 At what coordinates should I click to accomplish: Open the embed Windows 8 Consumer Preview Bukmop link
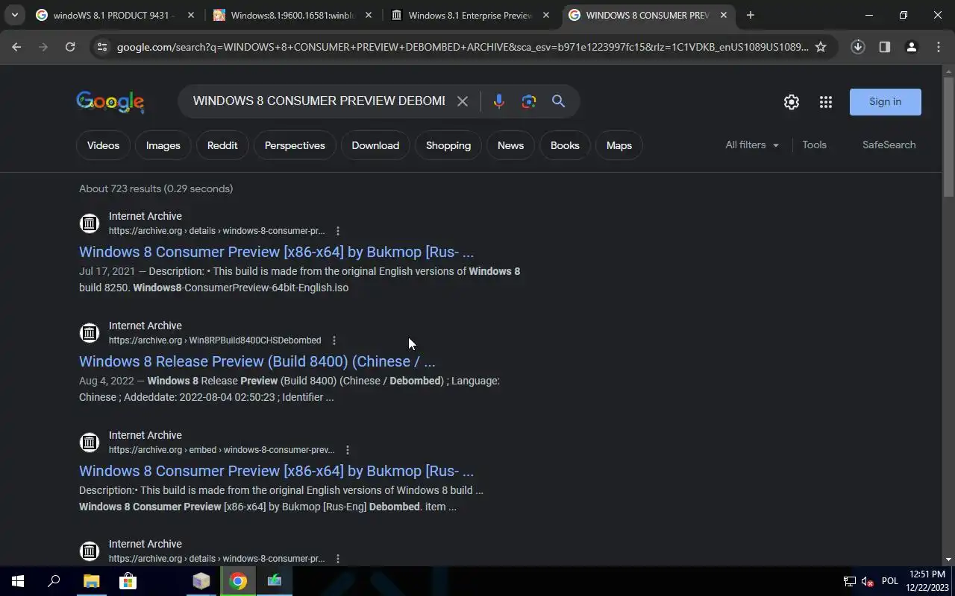point(276,471)
